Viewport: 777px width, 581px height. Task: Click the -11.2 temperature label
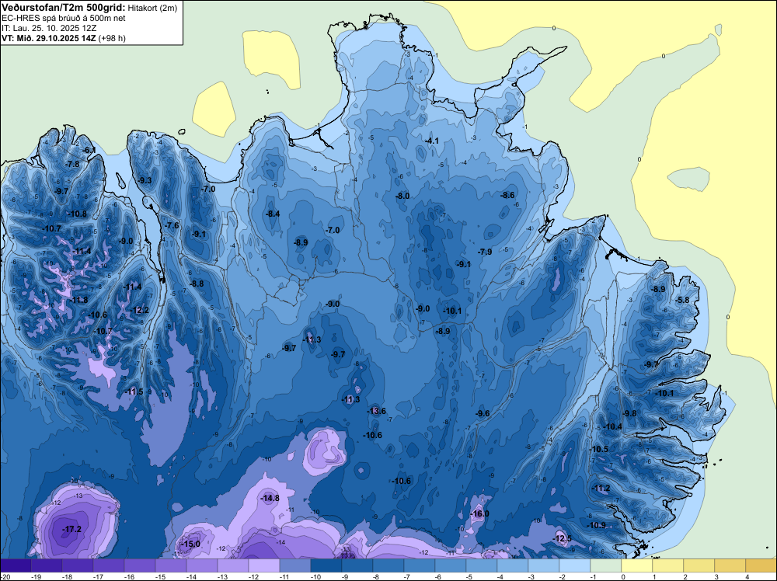pyautogui.click(x=601, y=489)
